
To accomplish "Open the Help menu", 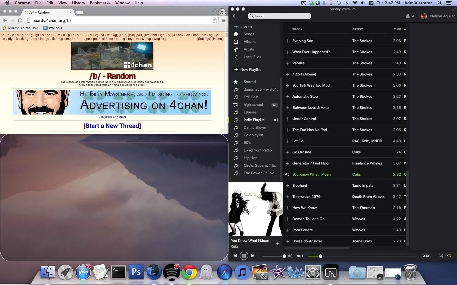I will tap(138, 3).
